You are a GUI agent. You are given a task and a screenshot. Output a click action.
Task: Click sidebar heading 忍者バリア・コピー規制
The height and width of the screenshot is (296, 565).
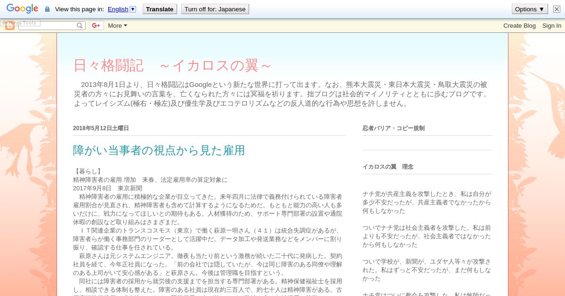(394, 128)
